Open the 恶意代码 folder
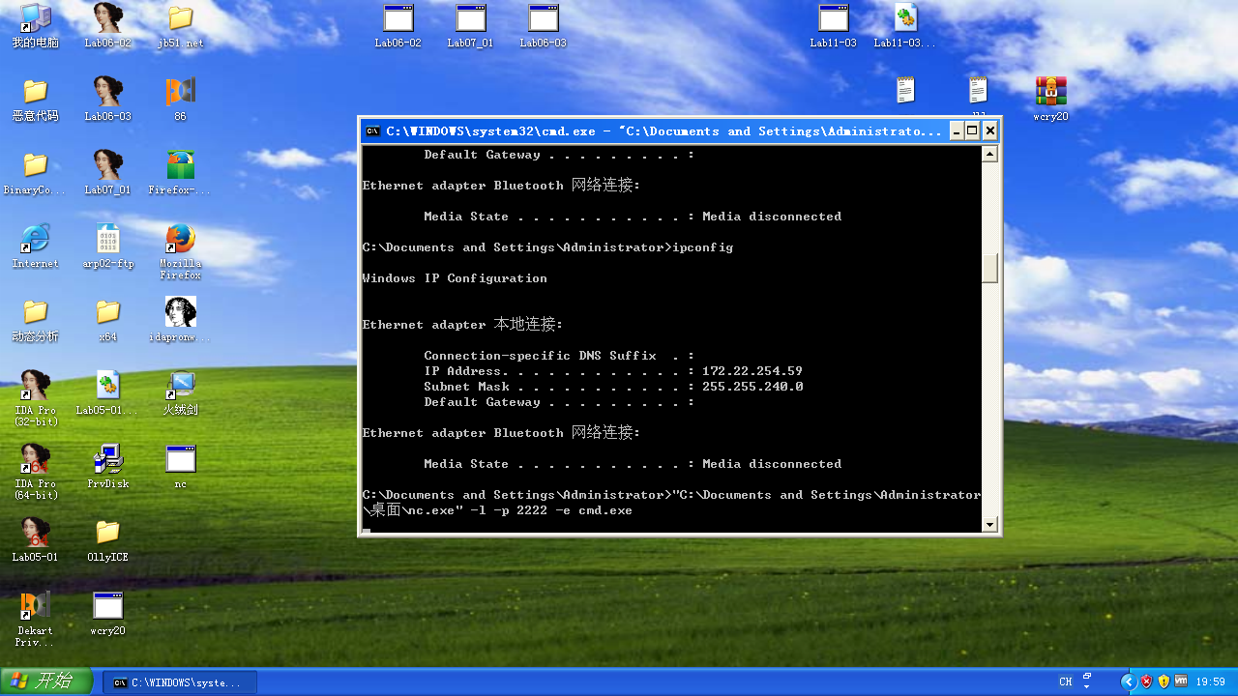Viewport: 1238px width, 696px height. click(x=35, y=100)
